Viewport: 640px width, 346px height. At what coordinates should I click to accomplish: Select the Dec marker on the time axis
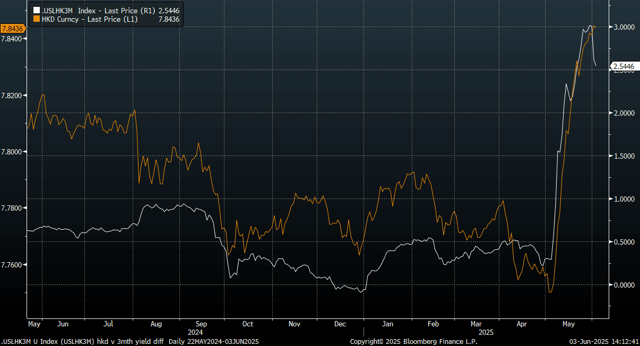pyautogui.click(x=340, y=324)
